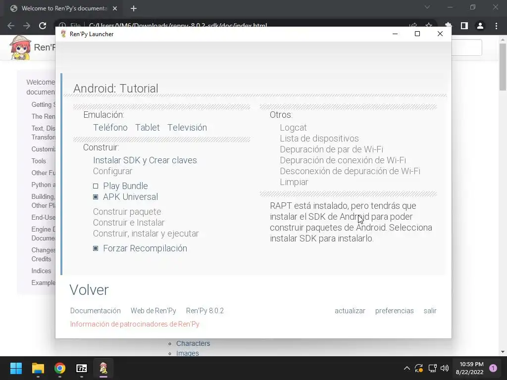Click actualizar in the launcher
The width and height of the screenshot is (507, 380).
tap(350, 311)
